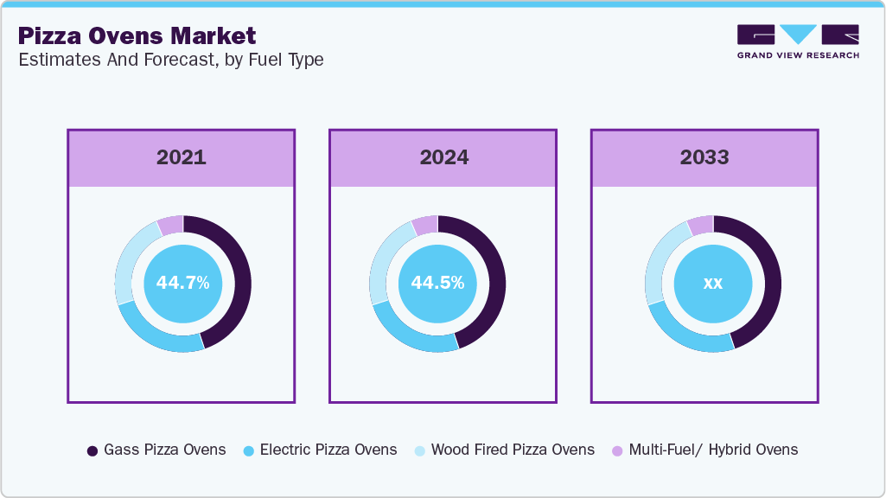Click the xx value in the 2033 donut

pyautogui.click(x=712, y=284)
